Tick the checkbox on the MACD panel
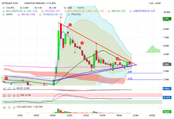Viewport: 174px width, 119px height. 160,88
